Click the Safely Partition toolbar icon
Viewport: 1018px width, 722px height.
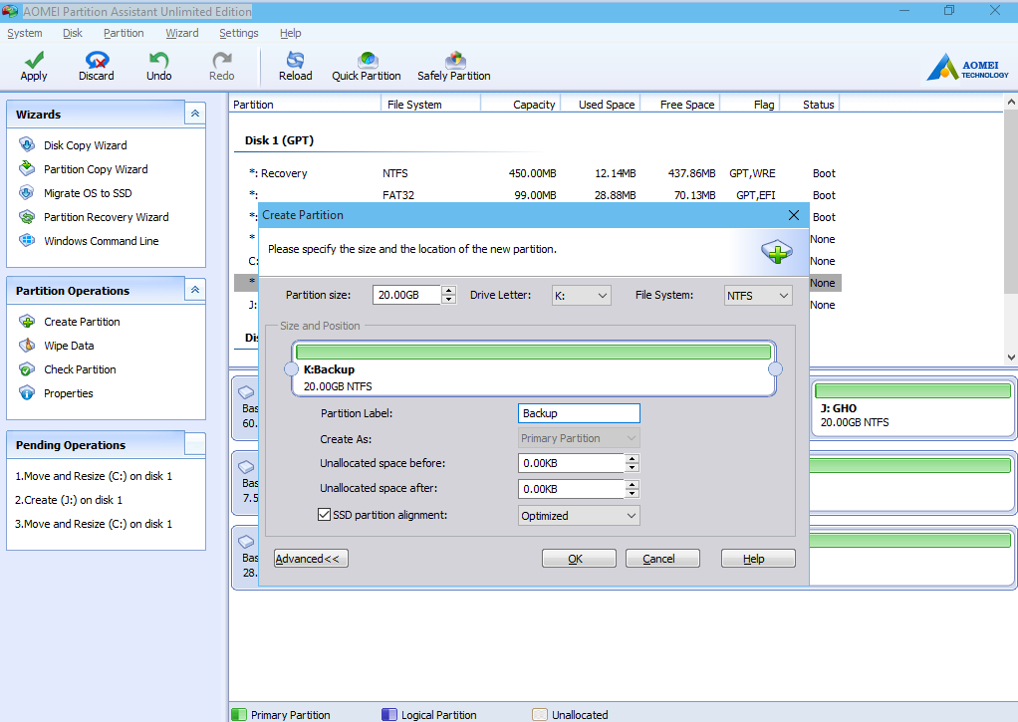pyautogui.click(x=453, y=65)
